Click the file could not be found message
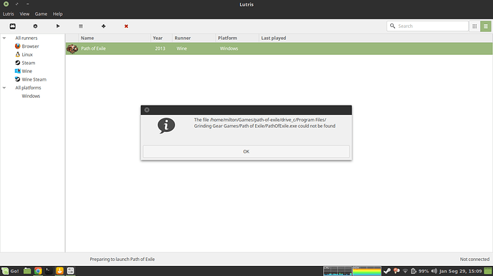Image resolution: width=493 pixels, height=276 pixels. click(264, 123)
